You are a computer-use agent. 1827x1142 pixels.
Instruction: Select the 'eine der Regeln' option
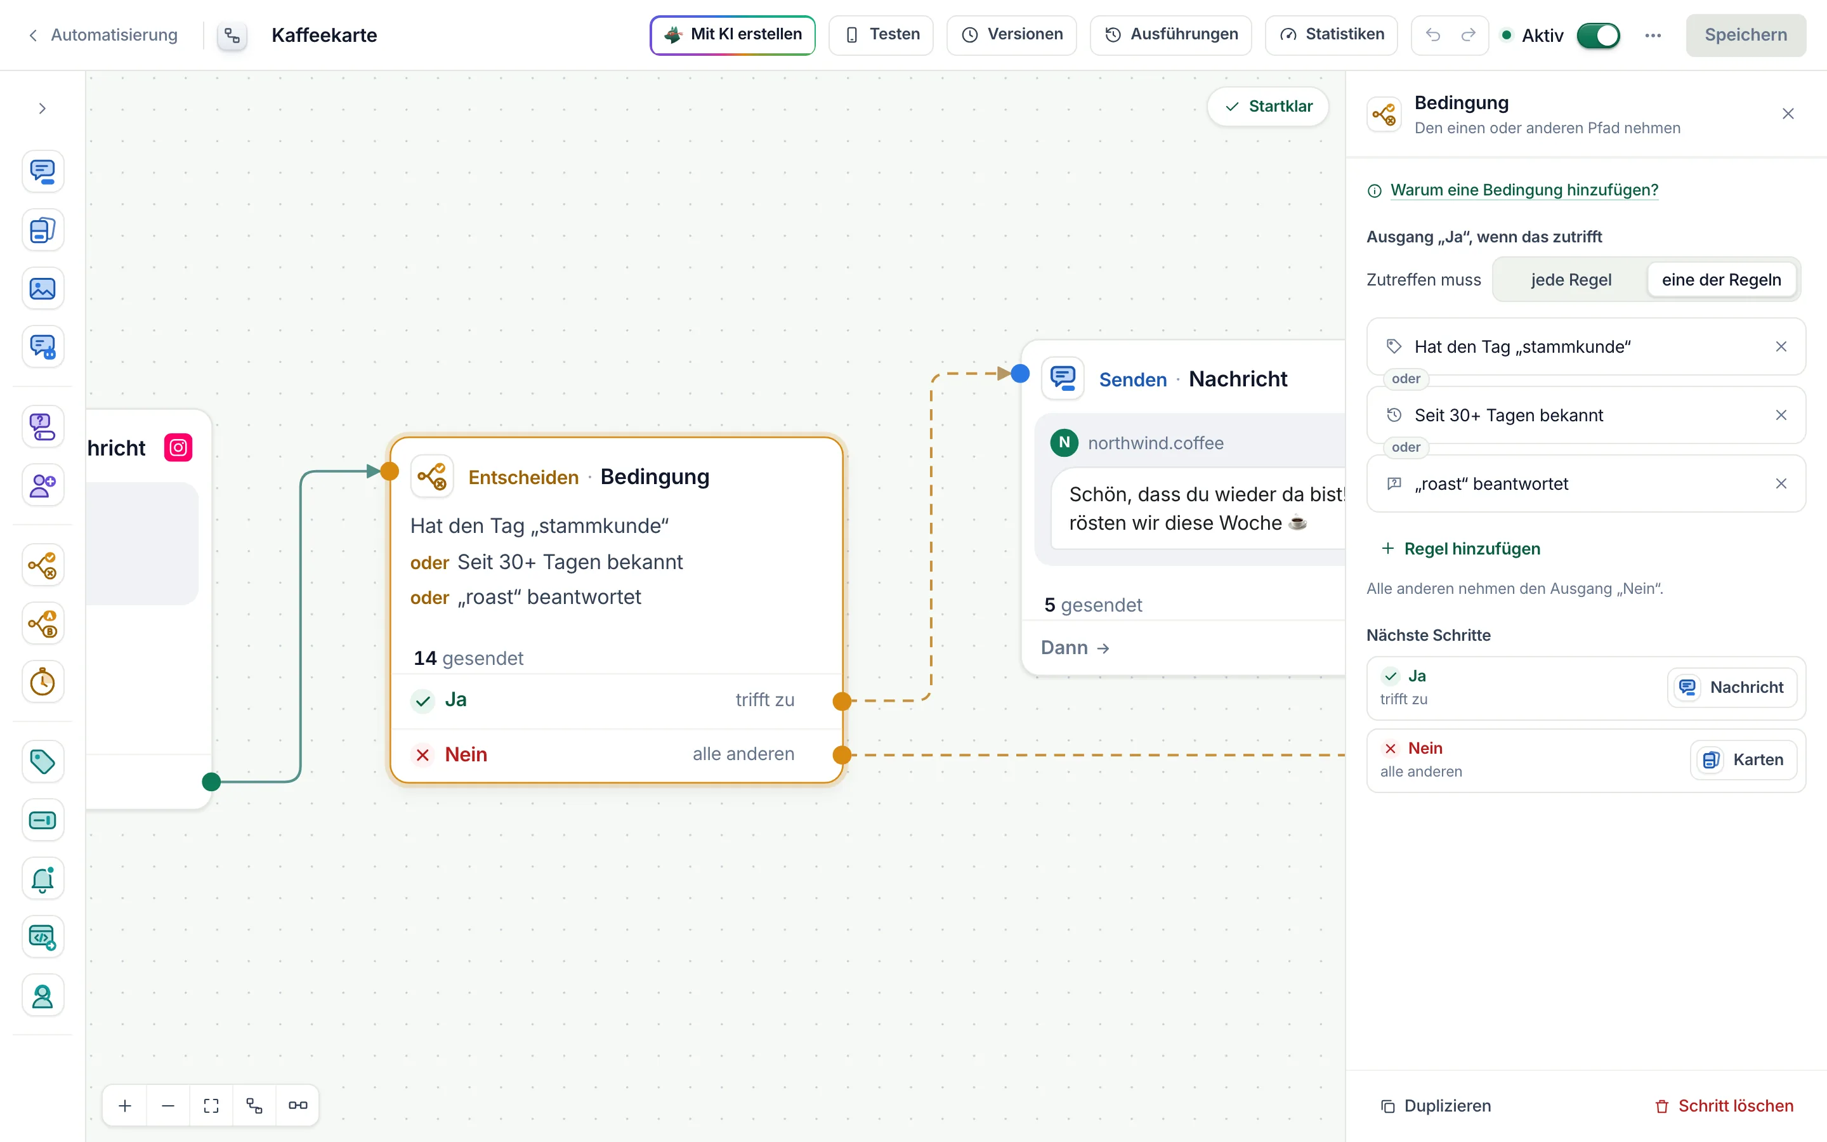(1721, 280)
